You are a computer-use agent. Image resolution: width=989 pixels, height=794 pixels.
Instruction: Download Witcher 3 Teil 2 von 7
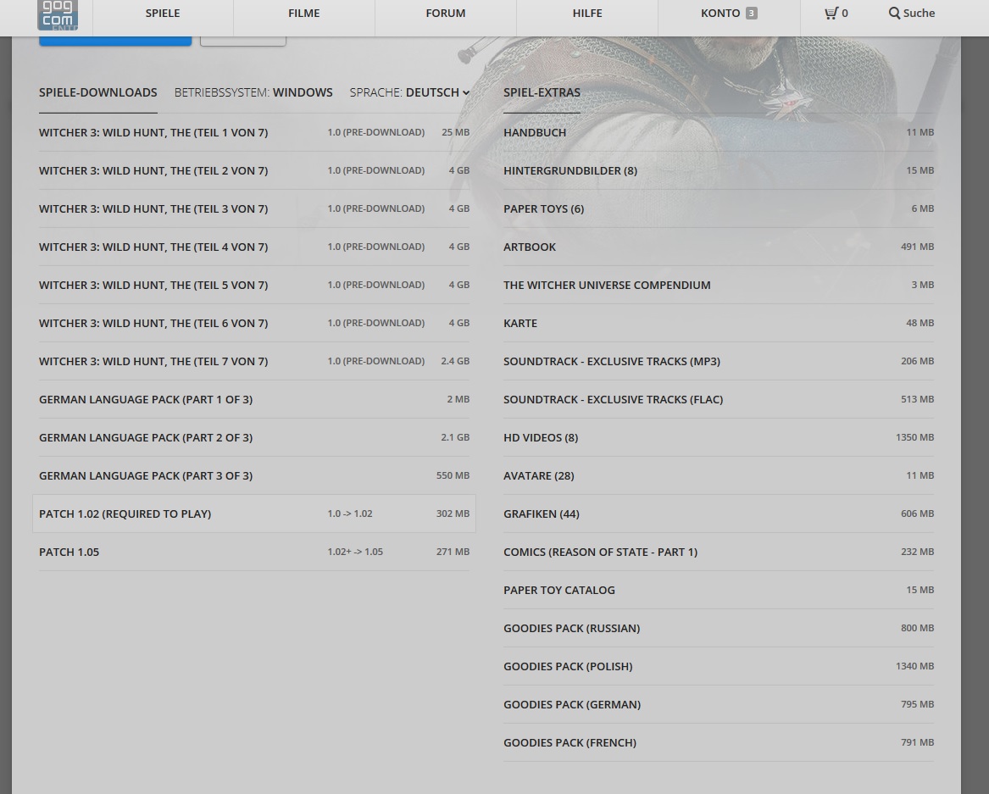[254, 171]
